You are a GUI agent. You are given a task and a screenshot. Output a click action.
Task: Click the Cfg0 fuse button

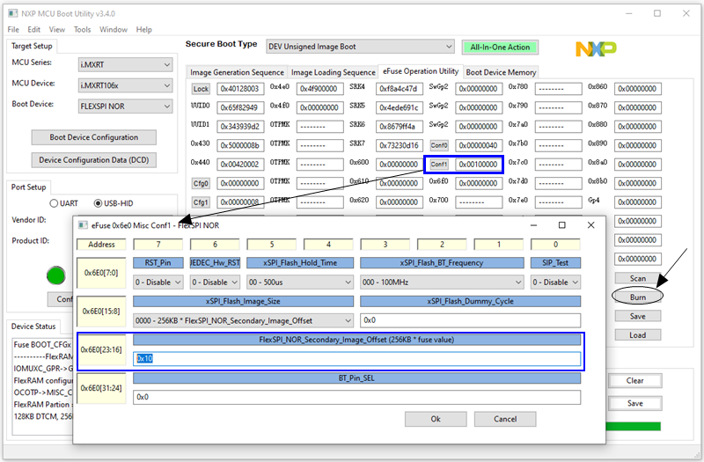[x=201, y=183]
